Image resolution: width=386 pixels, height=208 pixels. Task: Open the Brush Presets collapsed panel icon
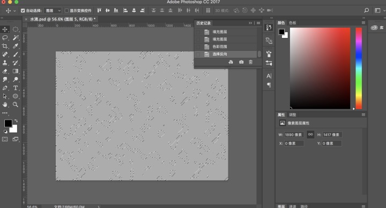[269, 53]
